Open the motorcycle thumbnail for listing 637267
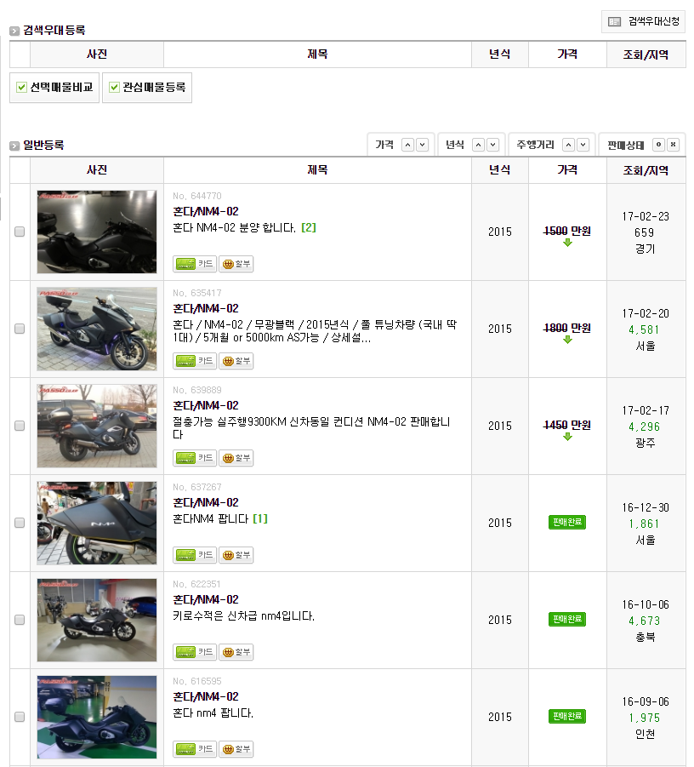 97,523
